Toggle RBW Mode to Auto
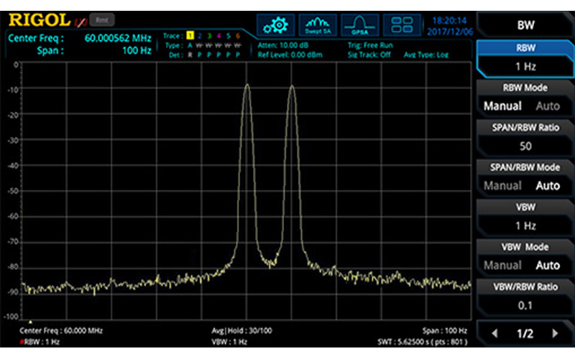The height and width of the screenshot is (359, 575). click(x=548, y=106)
